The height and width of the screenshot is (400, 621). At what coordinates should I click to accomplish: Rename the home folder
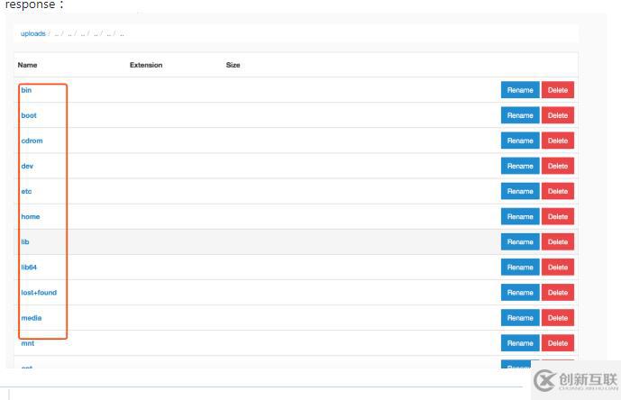pos(520,216)
